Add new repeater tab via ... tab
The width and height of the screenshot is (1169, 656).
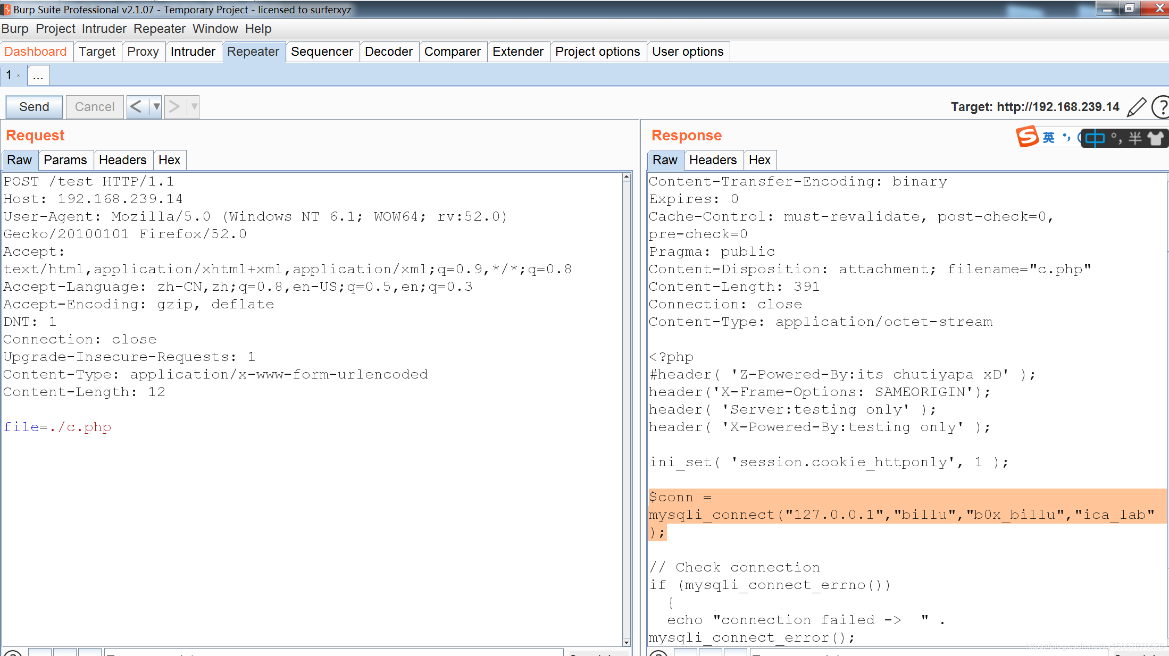point(38,75)
